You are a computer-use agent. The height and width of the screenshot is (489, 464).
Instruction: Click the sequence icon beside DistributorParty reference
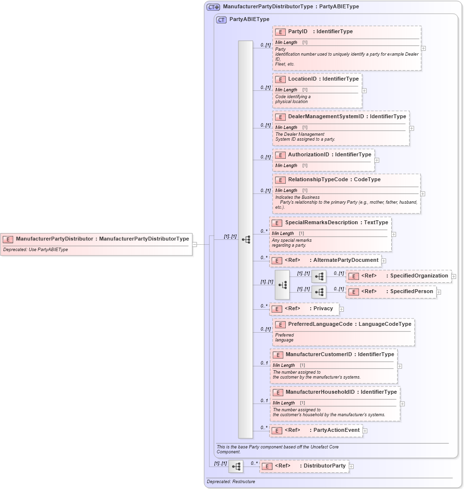(x=236, y=466)
